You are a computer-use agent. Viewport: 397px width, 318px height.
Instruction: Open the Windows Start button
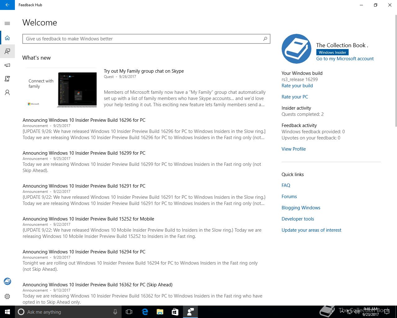point(7,312)
